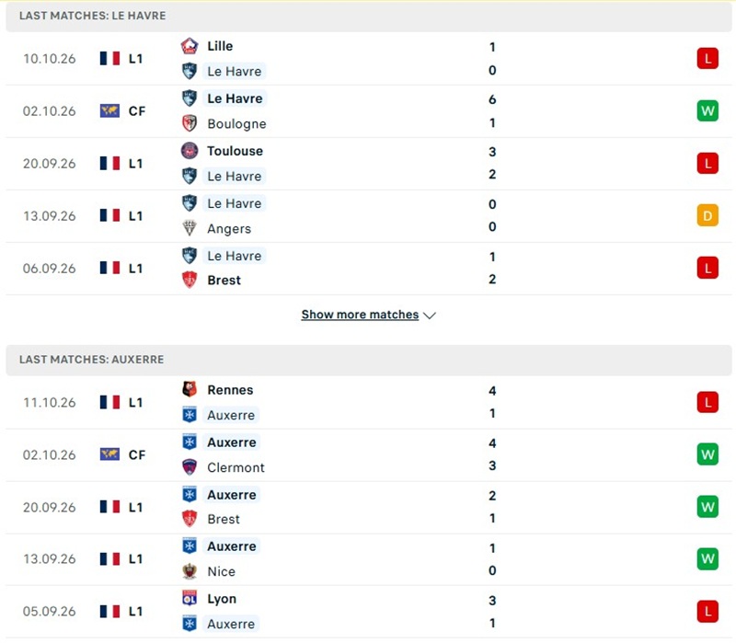
Task: Click the Nice club crest icon
Action: click(x=190, y=571)
